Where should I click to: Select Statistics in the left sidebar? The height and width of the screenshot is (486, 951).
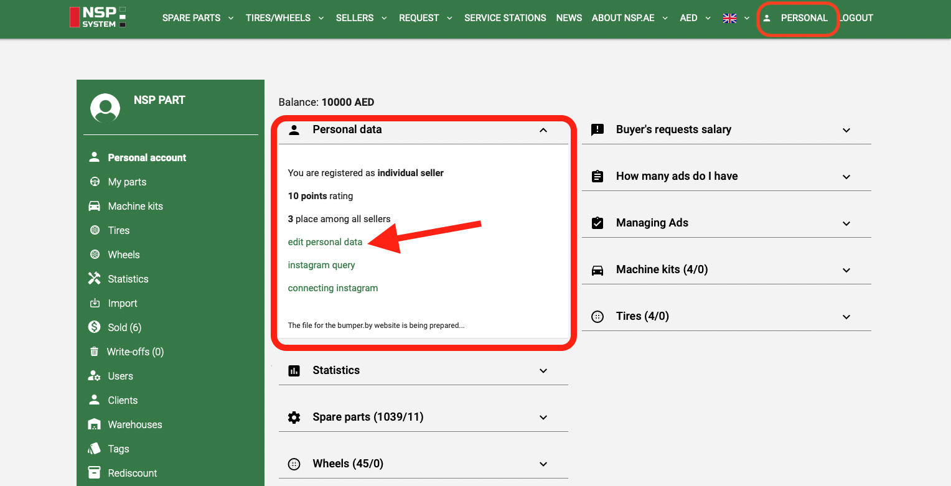pyautogui.click(x=128, y=279)
